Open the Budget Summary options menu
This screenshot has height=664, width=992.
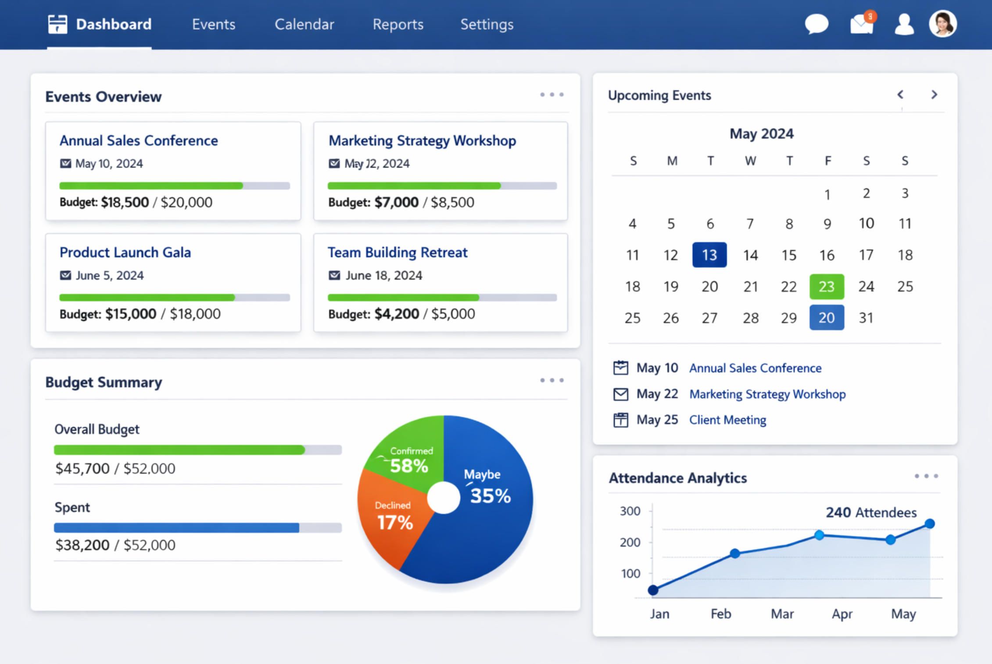coord(552,380)
